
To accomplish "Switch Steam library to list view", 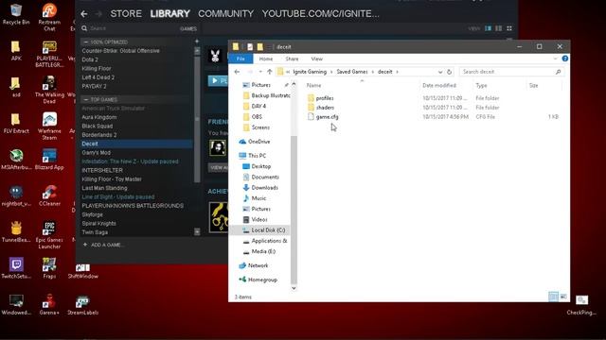I will click(x=499, y=28).
